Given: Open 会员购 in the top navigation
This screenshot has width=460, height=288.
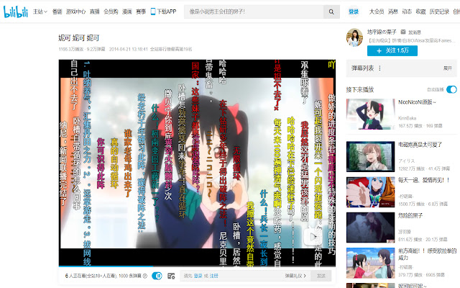Looking at the screenshot, I should 111,12.
